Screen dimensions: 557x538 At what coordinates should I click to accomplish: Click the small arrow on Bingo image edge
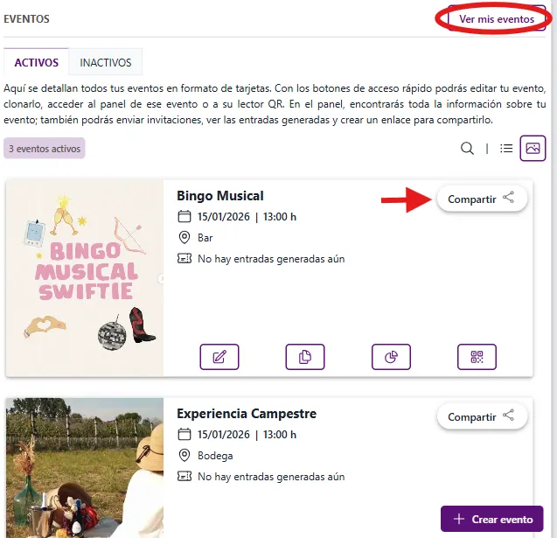[x=160, y=278]
